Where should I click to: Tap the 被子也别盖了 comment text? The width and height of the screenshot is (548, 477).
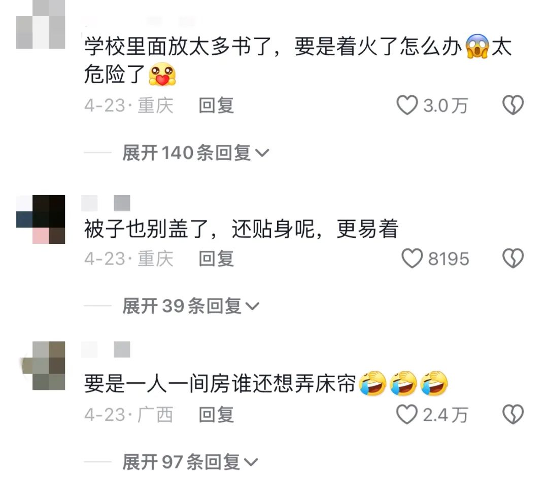[241, 229]
